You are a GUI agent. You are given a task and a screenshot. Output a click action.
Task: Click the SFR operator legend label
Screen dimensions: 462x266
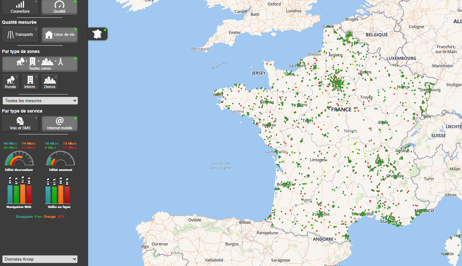pyautogui.click(x=61, y=217)
